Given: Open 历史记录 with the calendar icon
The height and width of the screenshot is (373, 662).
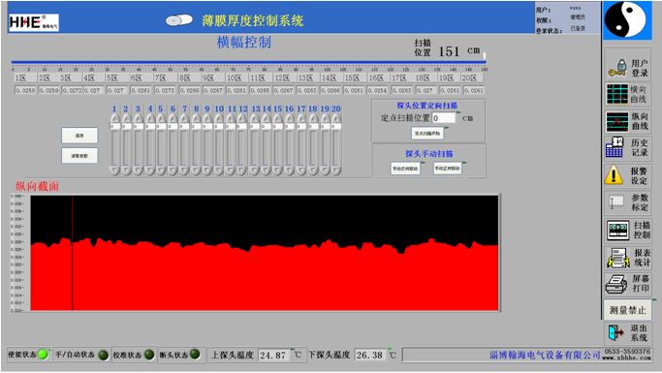Looking at the screenshot, I should (615, 147).
